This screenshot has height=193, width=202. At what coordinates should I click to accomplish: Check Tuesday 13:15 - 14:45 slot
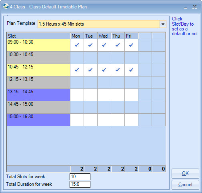coord(90,95)
